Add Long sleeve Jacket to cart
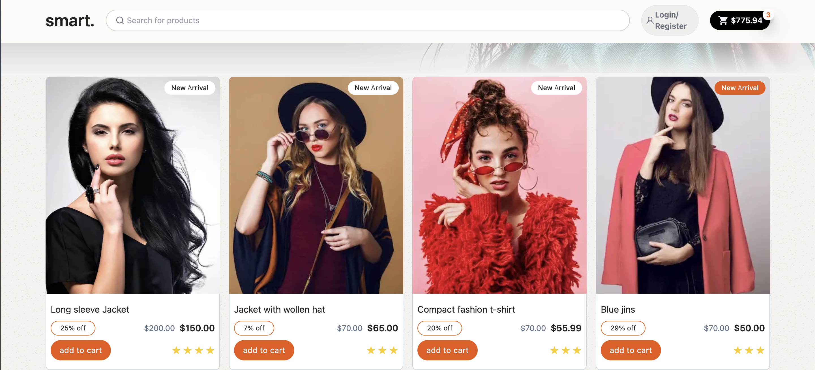 coord(81,350)
